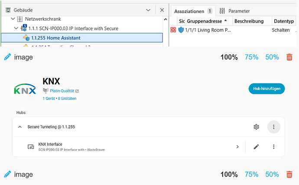Screen dimensions: 299x185
Task: Open the 1 Gerät link
Action: pos(49,99)
